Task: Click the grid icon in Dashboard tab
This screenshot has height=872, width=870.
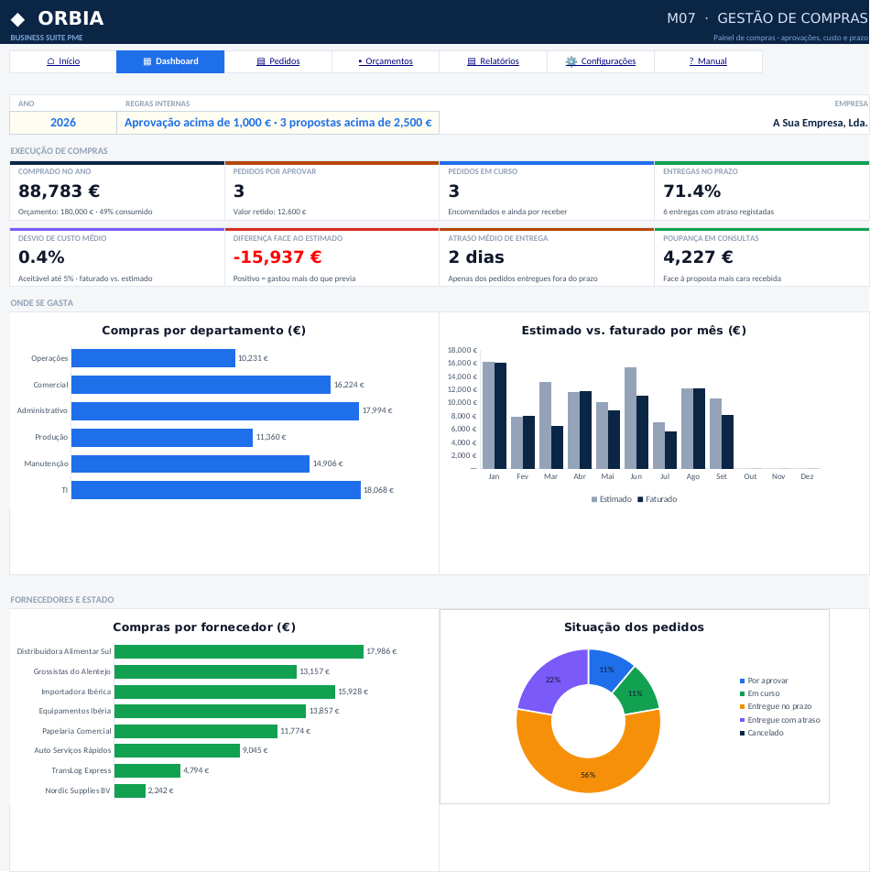Action: 147,61
